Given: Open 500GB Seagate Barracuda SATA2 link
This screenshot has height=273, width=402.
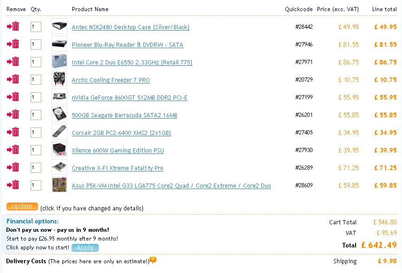Looking at the screenshot, I should point(124,115).
